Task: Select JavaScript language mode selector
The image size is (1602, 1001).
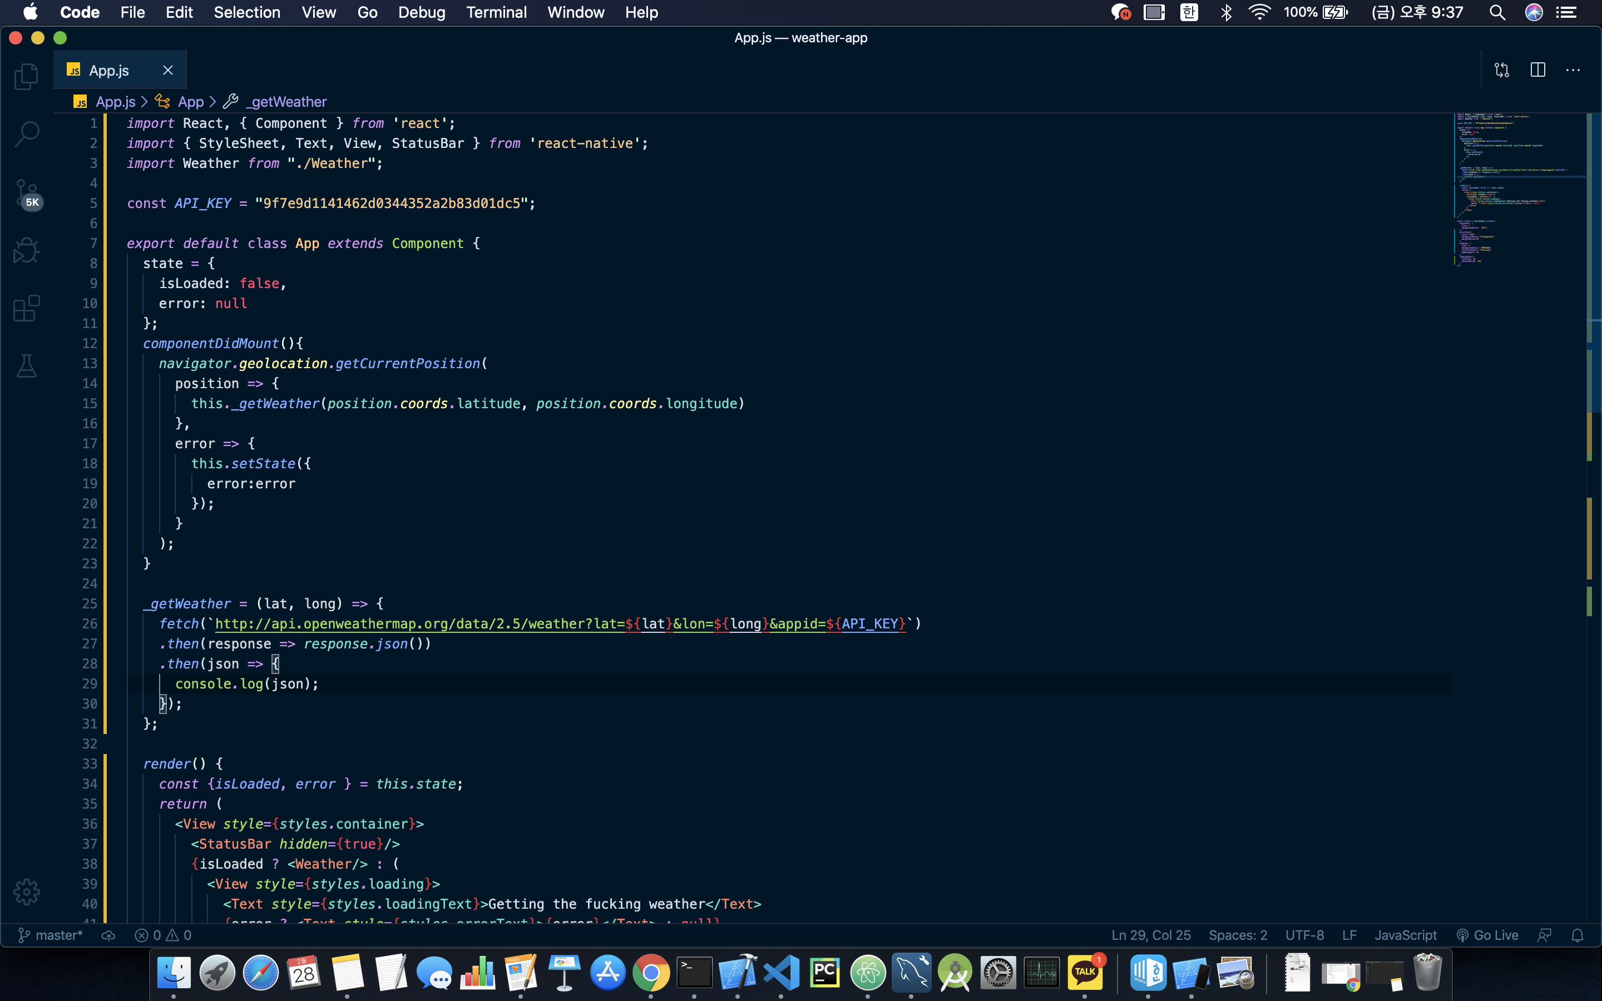Action: pyautogui.click(x=1406, y=935)
